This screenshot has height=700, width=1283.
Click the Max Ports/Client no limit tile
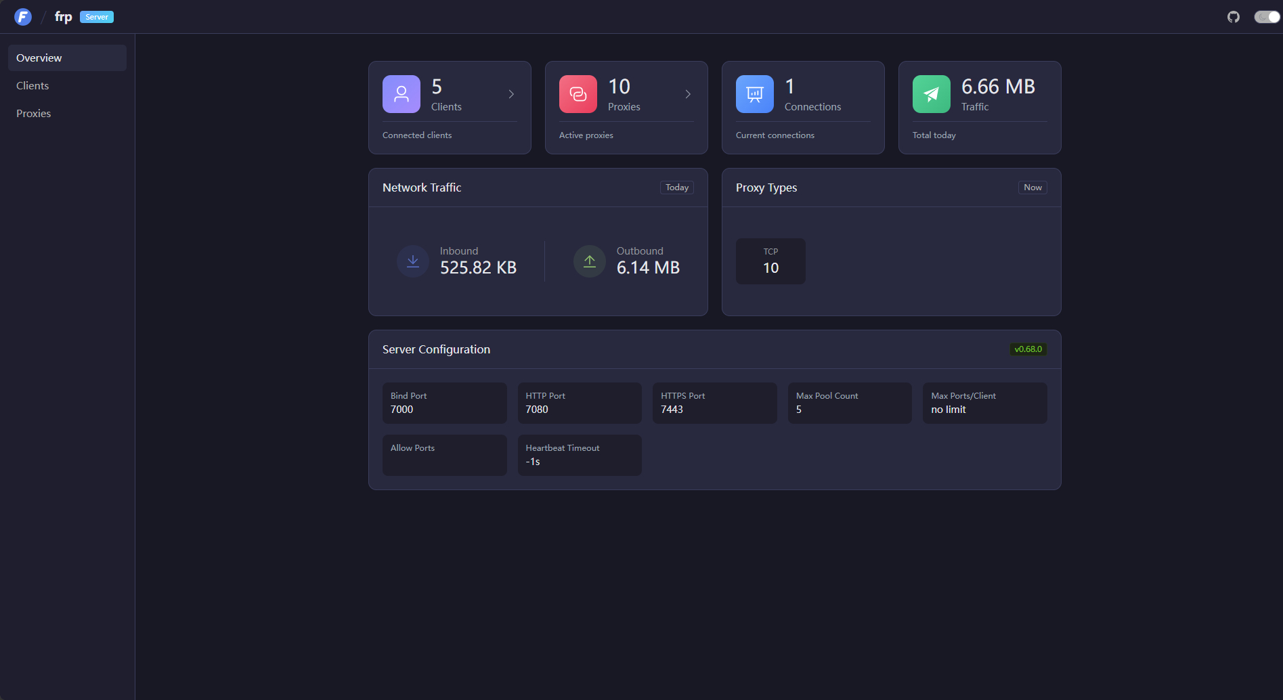(x=985, y=403)
